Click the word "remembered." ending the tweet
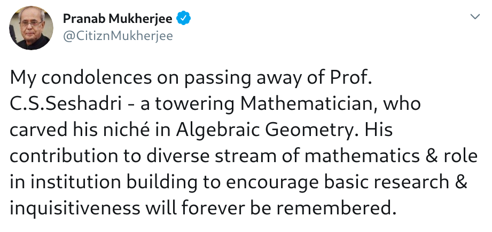 [334, 208]
